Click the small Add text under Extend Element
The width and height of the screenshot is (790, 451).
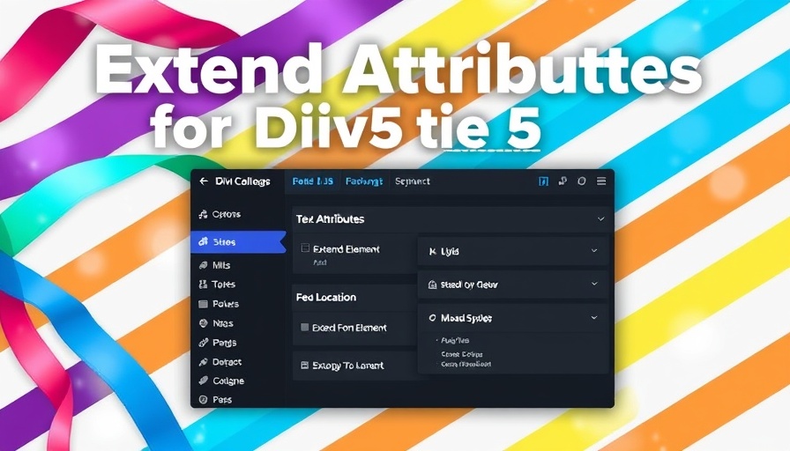(320, 262)
